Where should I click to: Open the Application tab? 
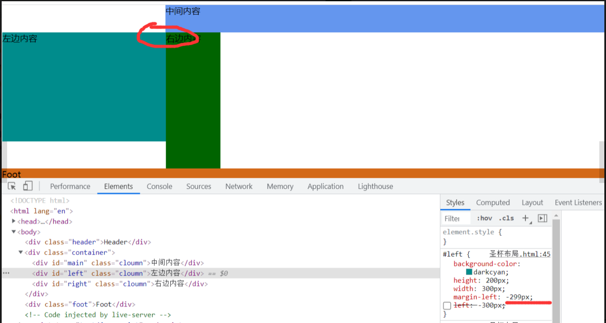[326, 186]
